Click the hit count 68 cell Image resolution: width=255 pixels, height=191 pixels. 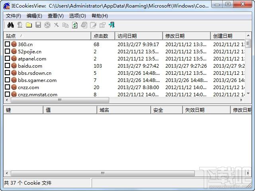point(96,44)
